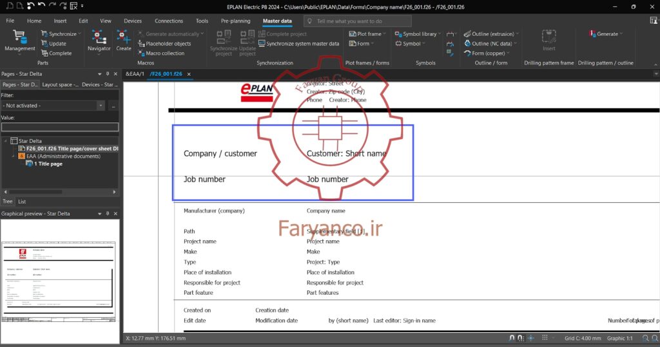Click the 'Customer: Short name' placeholder text

(346, 153)
